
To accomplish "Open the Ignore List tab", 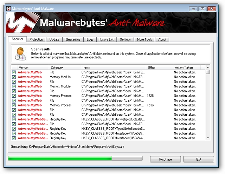I will click(x=107, y=40).
